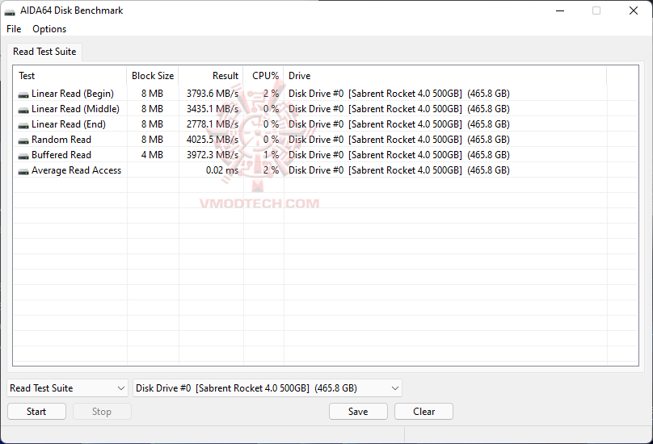Click the 3972.3 MB/s result value

click(x=213, y=155)
